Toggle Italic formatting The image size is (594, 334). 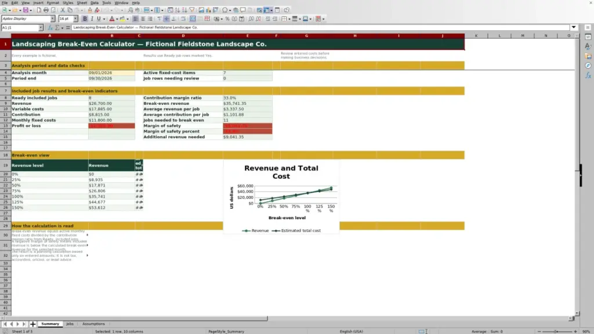pyautogui.click(x=92, y=19)
